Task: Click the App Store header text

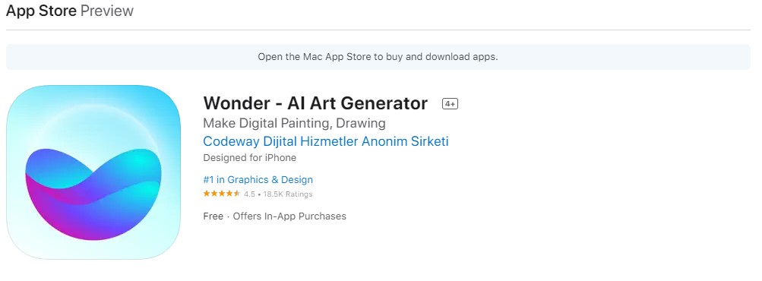Action: tap(41, 11)
